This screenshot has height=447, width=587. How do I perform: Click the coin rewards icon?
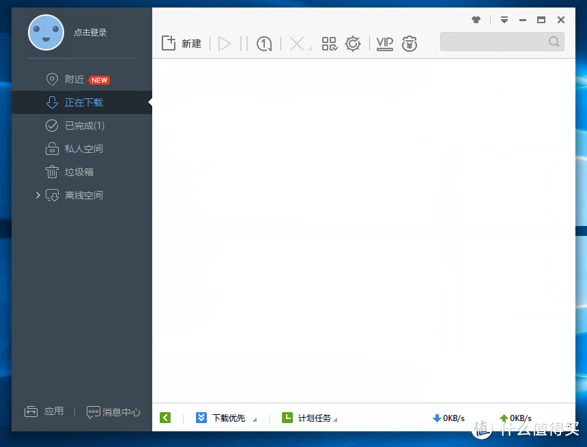click(410, 43)
